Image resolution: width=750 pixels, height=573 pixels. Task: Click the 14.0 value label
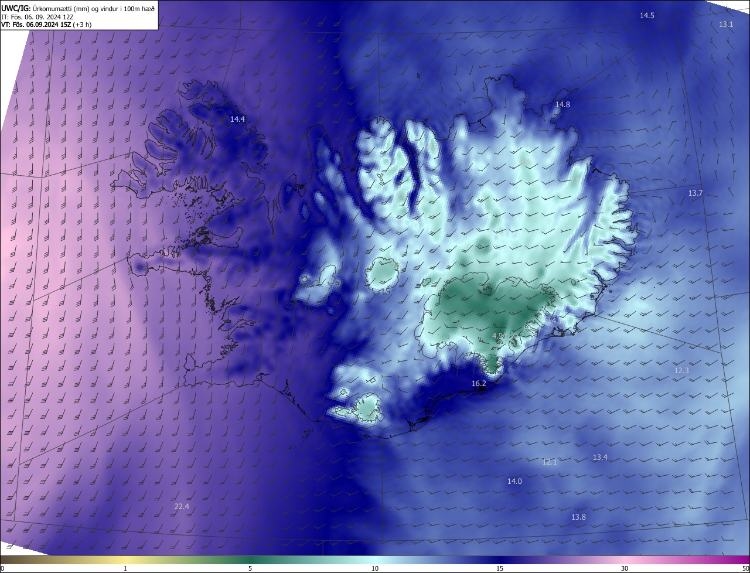coord(514,482)
